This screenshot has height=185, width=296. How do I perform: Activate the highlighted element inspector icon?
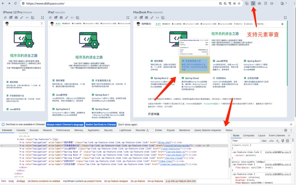coord(253,3)
